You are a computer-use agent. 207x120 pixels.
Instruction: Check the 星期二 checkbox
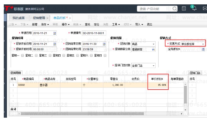(36, 55)
